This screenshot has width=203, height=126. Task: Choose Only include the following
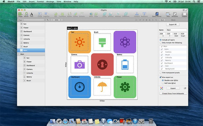160,43
